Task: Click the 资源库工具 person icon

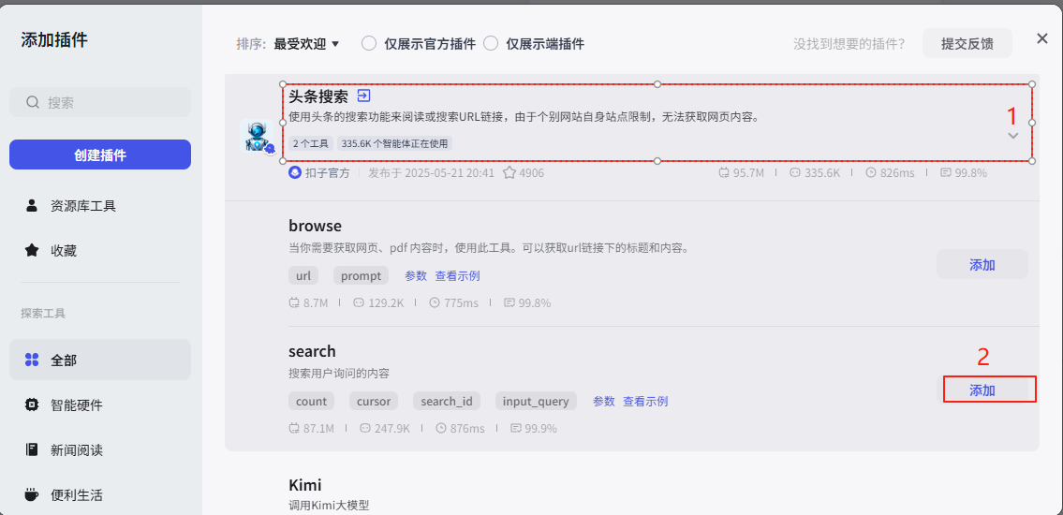Action: tap(31, 206)
